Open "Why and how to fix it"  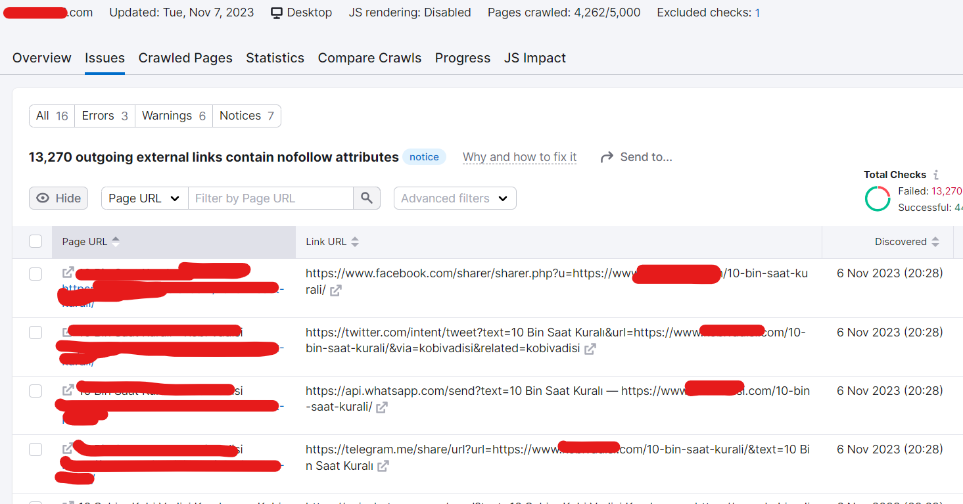(520, 157)
